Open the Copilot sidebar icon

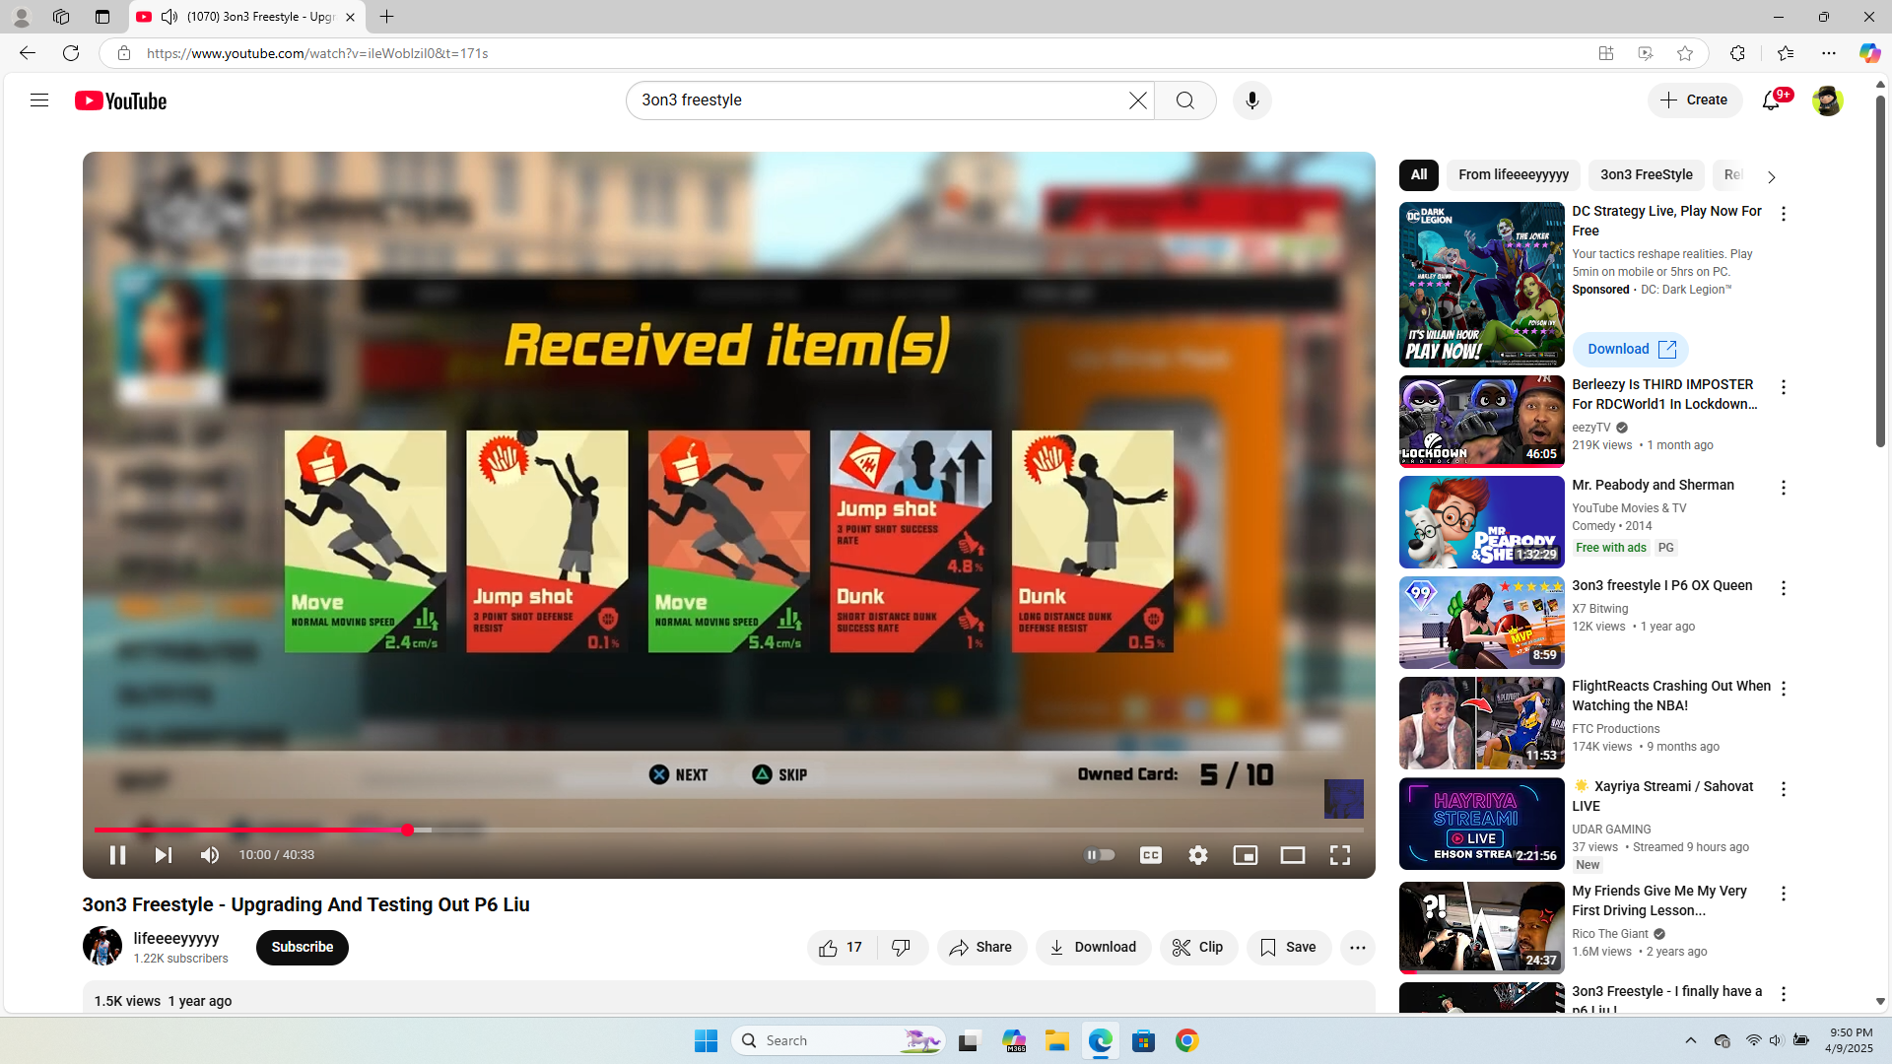(x=1869, y=53)
